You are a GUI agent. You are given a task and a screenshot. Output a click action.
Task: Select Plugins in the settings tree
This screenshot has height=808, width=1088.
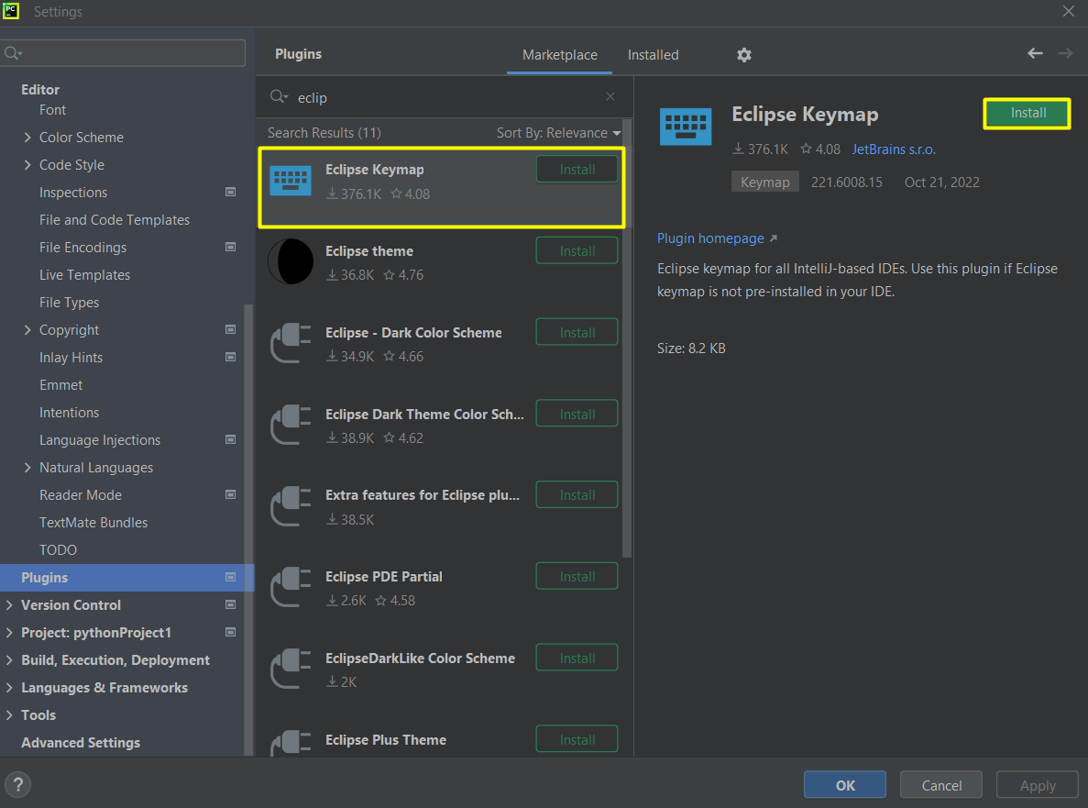pyautogui.click(x=127, y=578)
